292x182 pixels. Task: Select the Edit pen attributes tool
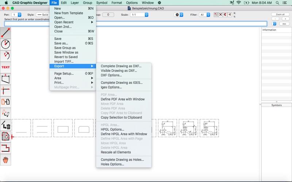[x=5, y=113]
